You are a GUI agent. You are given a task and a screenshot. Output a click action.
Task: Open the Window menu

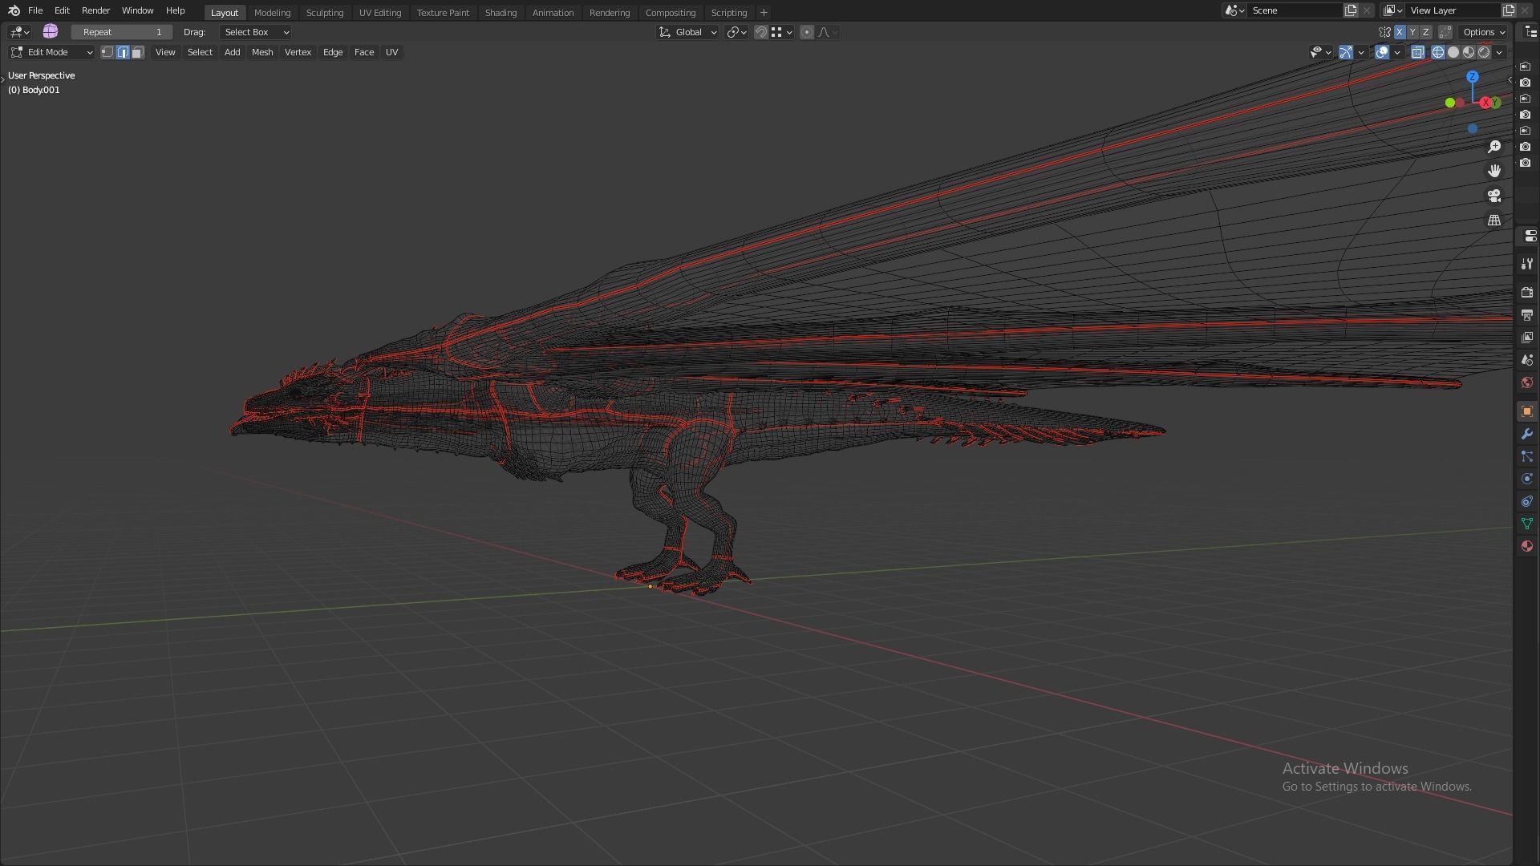click(x=137, y=10)
